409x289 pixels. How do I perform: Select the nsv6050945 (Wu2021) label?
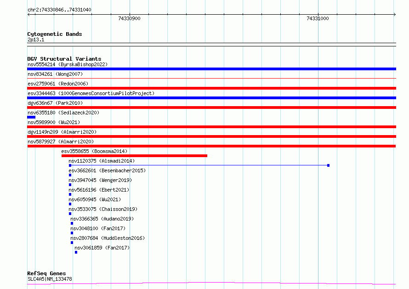[x=95, y=199]
